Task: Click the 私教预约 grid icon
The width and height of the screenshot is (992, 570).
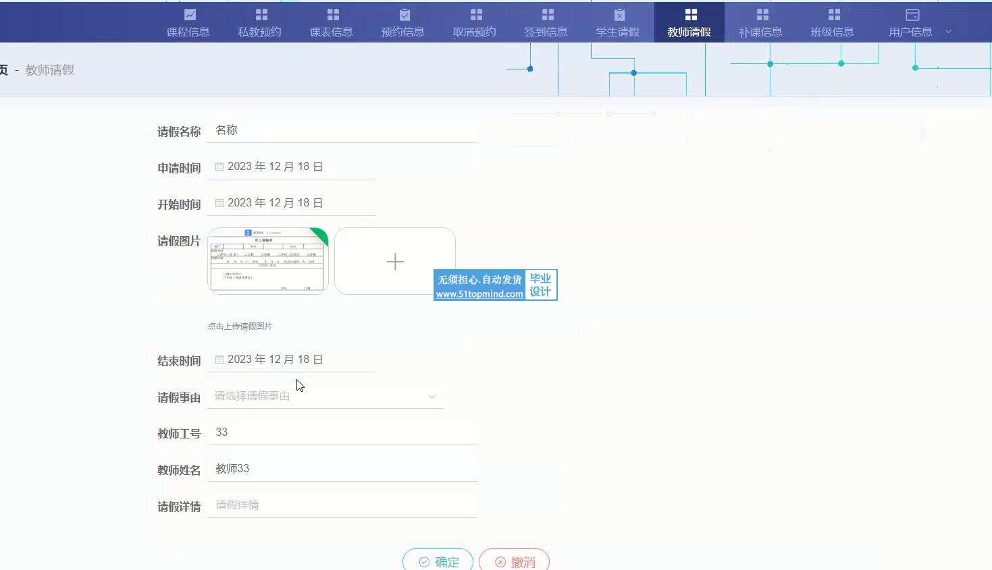Action: click(x=261, y=15)
